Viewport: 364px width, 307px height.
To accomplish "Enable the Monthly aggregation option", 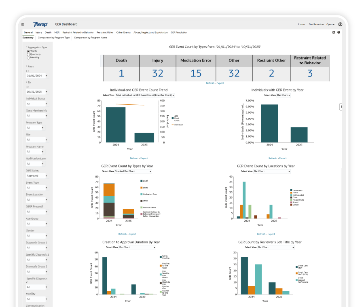I will click(x=28, y=57).
